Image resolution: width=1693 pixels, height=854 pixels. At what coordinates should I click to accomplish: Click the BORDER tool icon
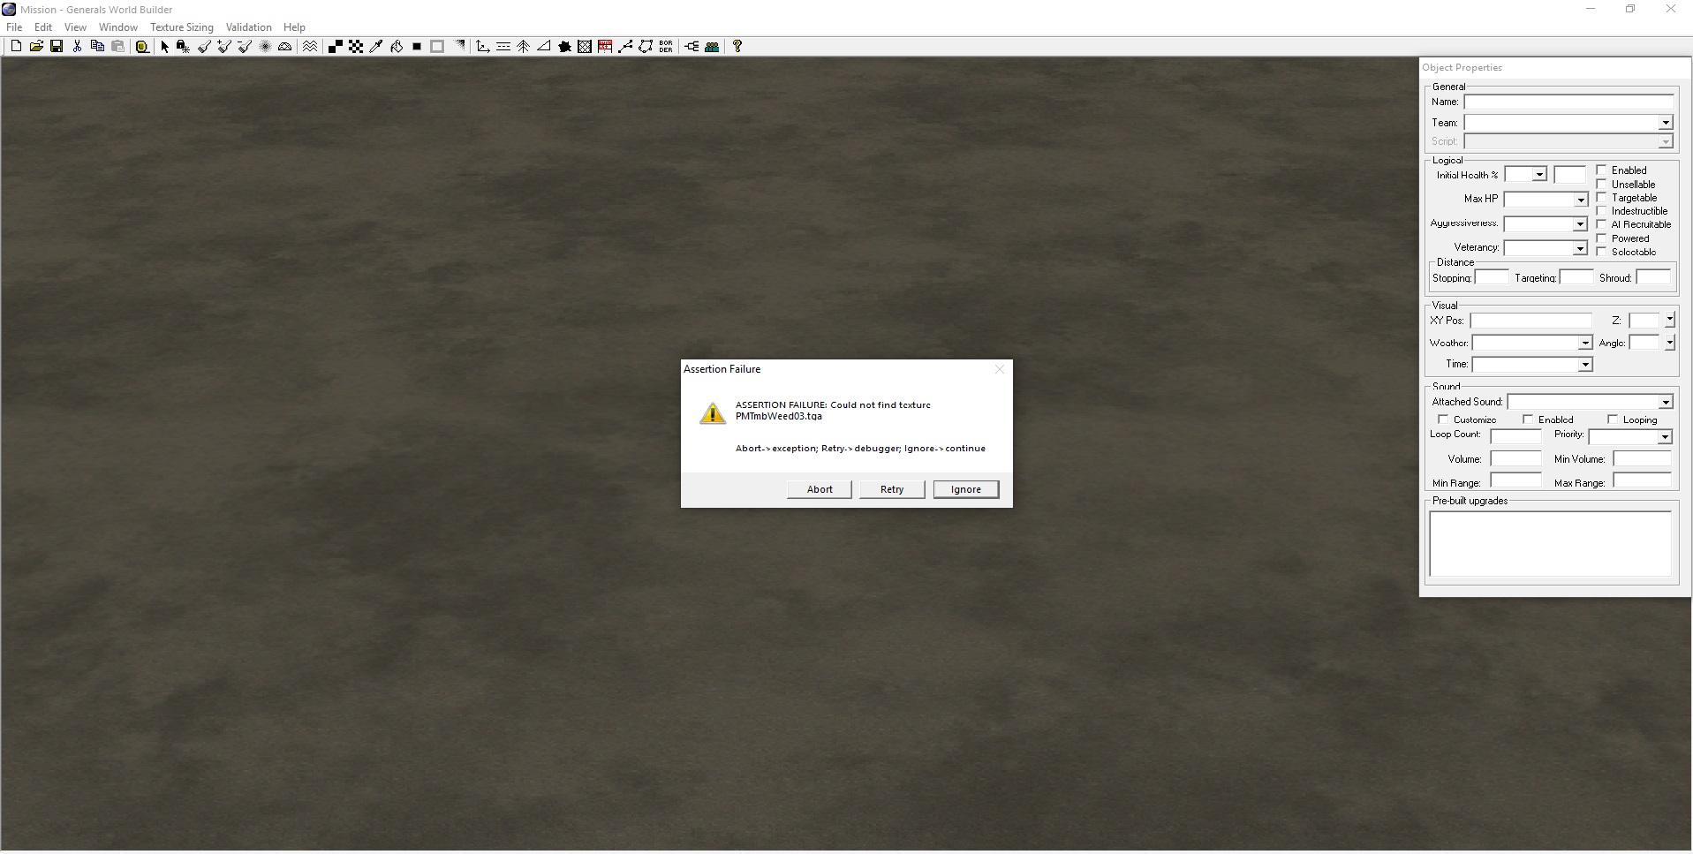(x=666, y=47)
